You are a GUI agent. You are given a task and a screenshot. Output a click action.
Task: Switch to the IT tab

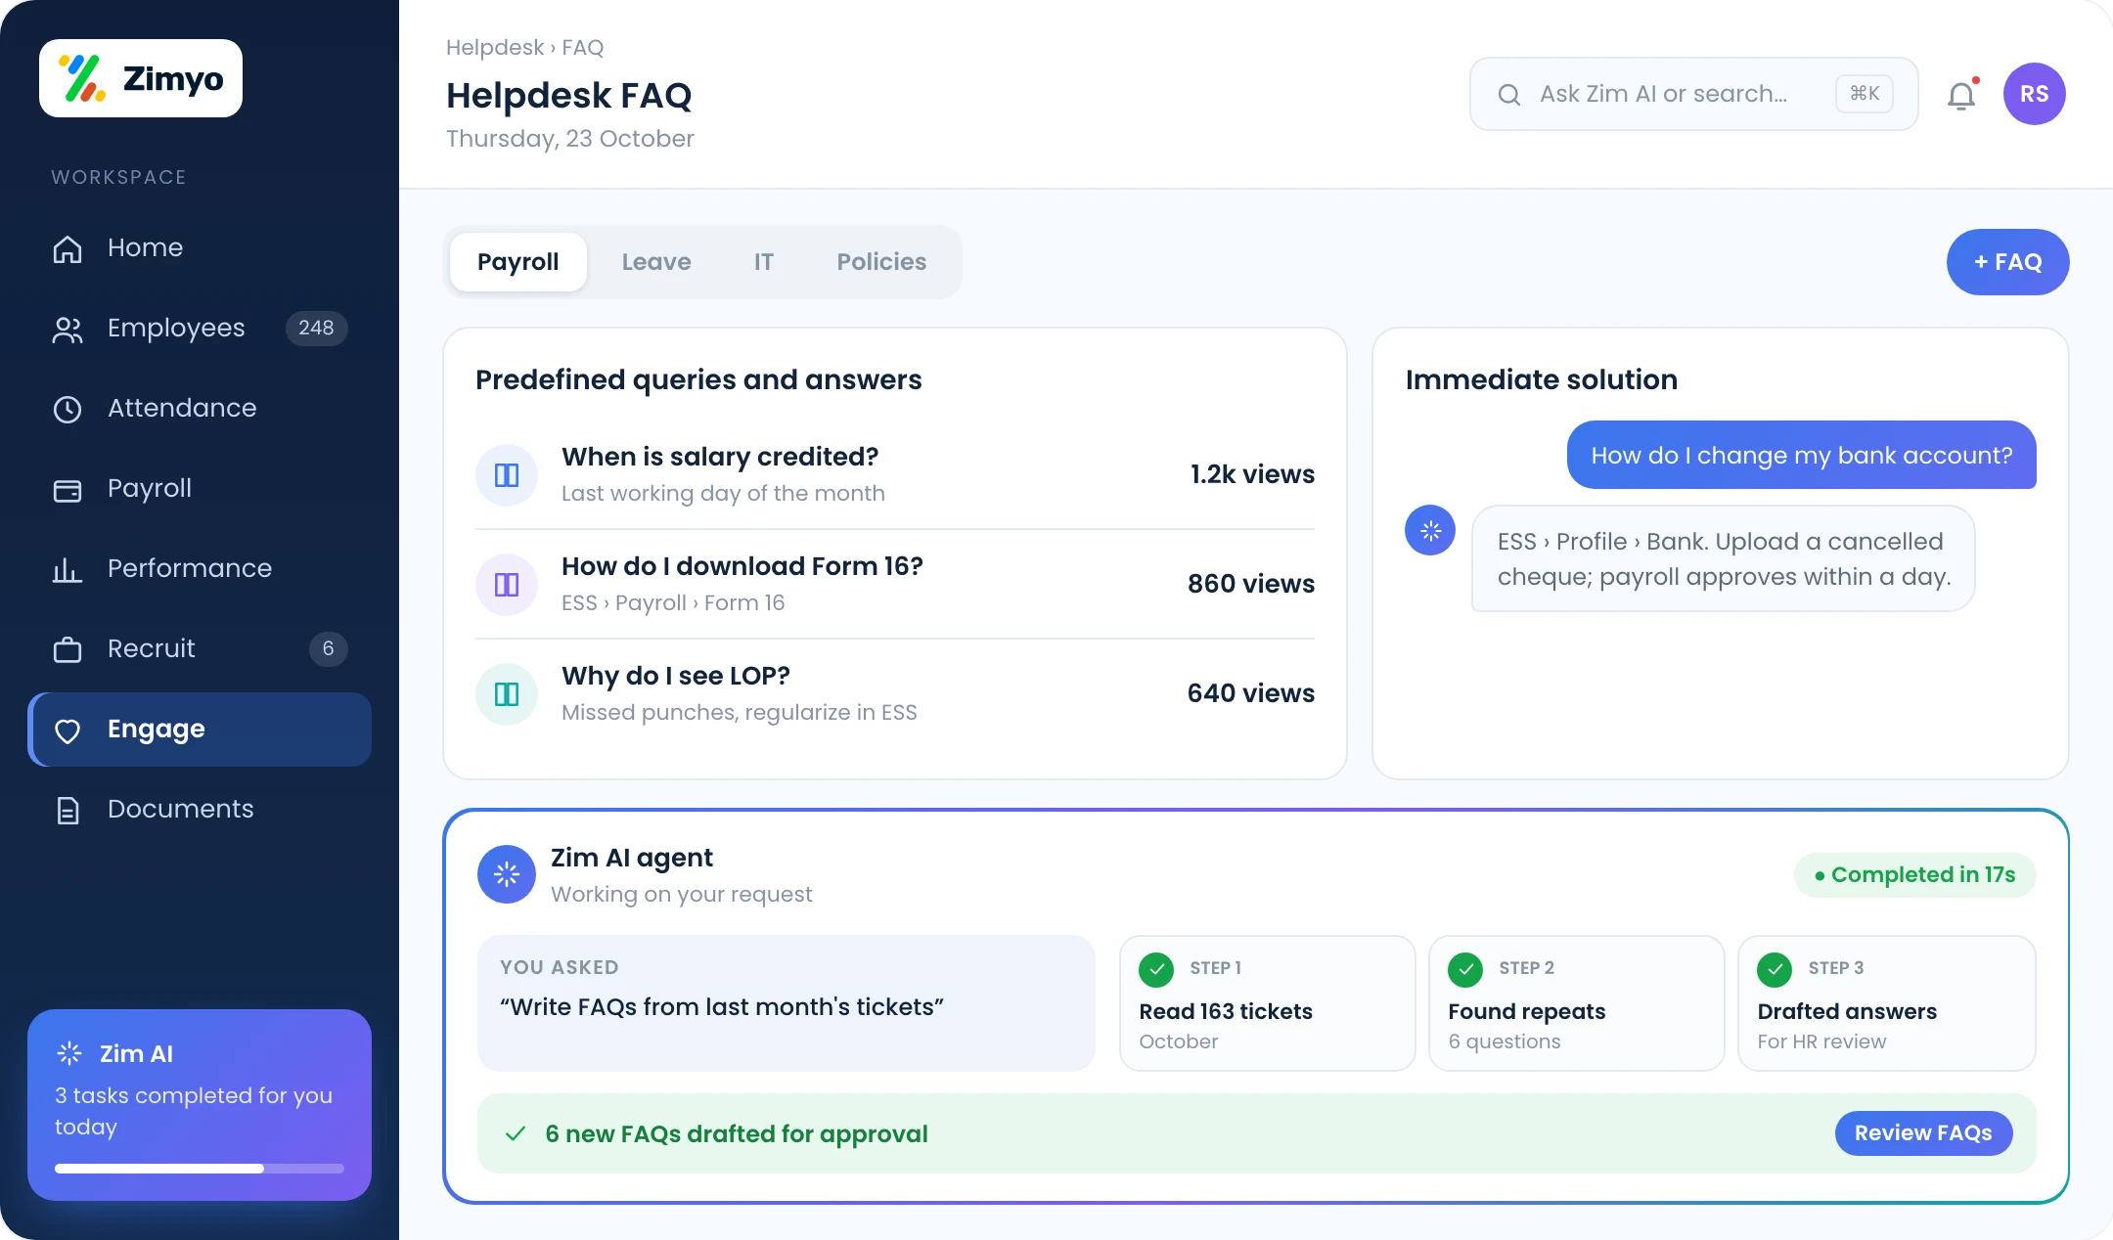tap(764, 262)
